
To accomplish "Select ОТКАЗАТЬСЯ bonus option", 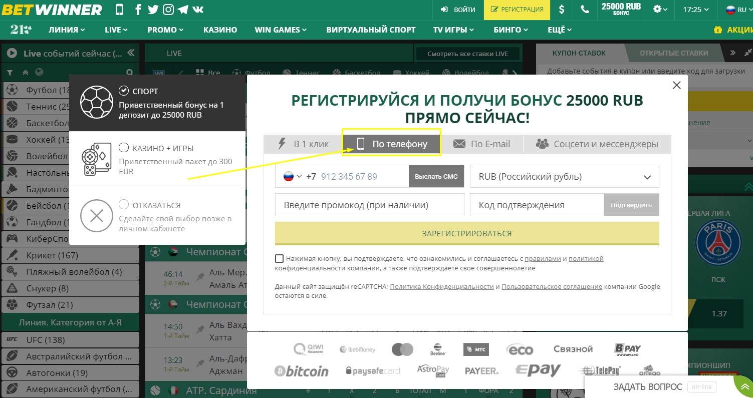I will (157, 216).
